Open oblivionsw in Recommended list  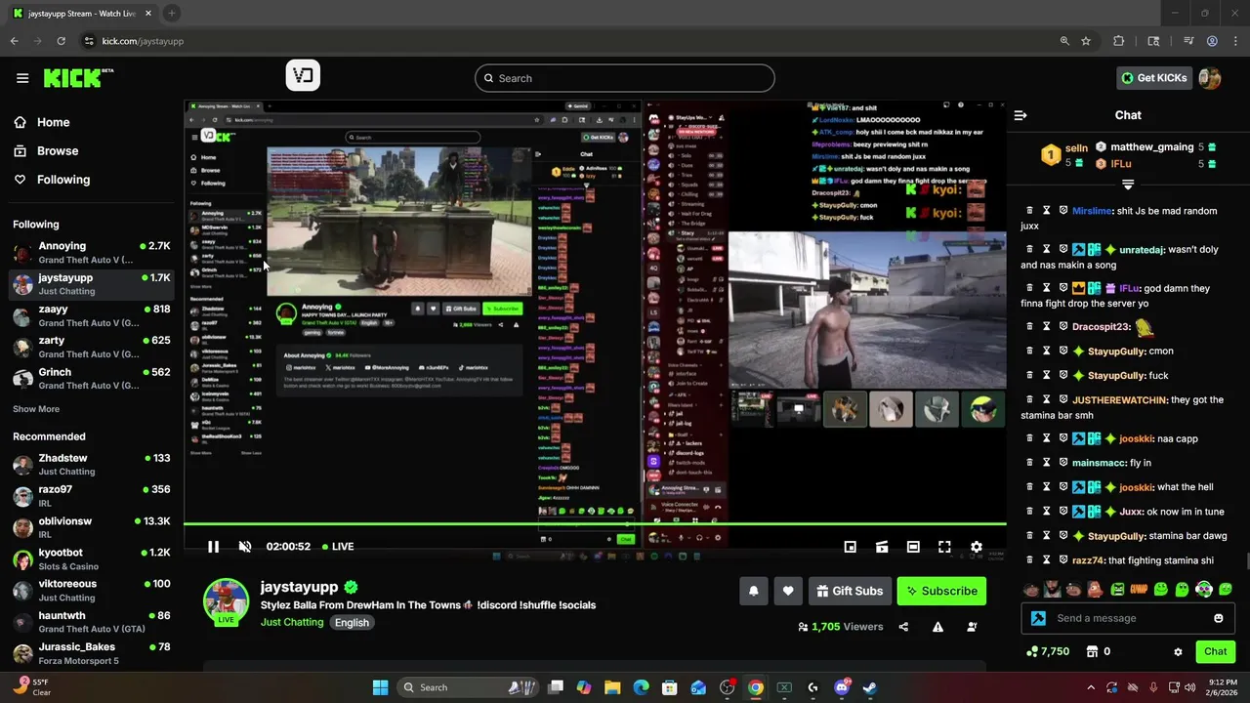coord(91,528)
